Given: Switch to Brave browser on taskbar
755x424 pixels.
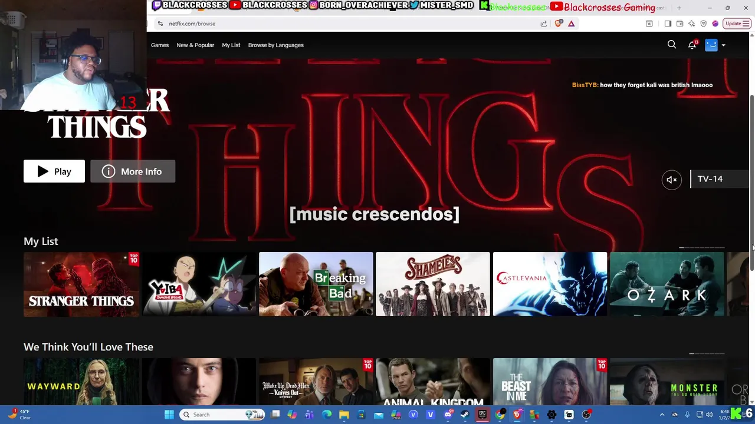Looking at the screenshot, I should [517, 415].
